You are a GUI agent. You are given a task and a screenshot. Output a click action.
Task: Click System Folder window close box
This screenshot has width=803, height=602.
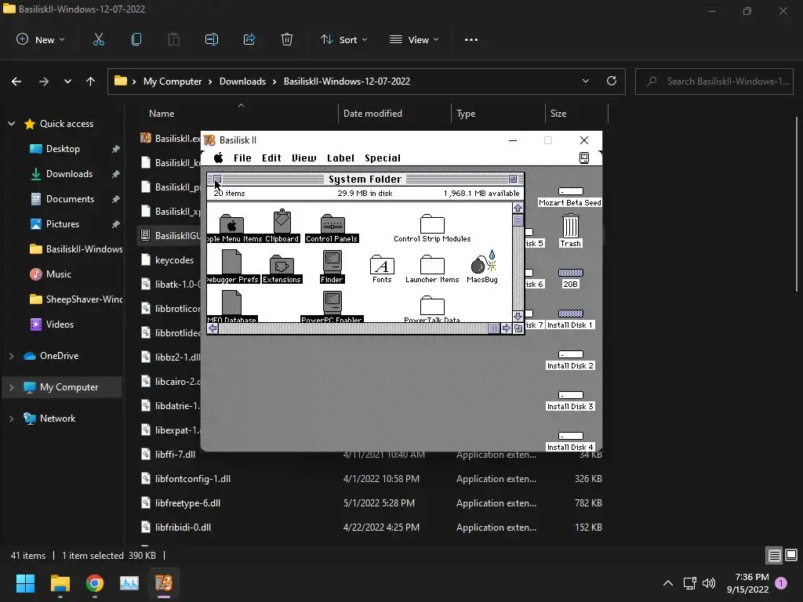[x=217, y=180]
